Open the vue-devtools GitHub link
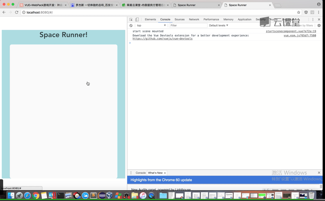 tap(162, 38)
